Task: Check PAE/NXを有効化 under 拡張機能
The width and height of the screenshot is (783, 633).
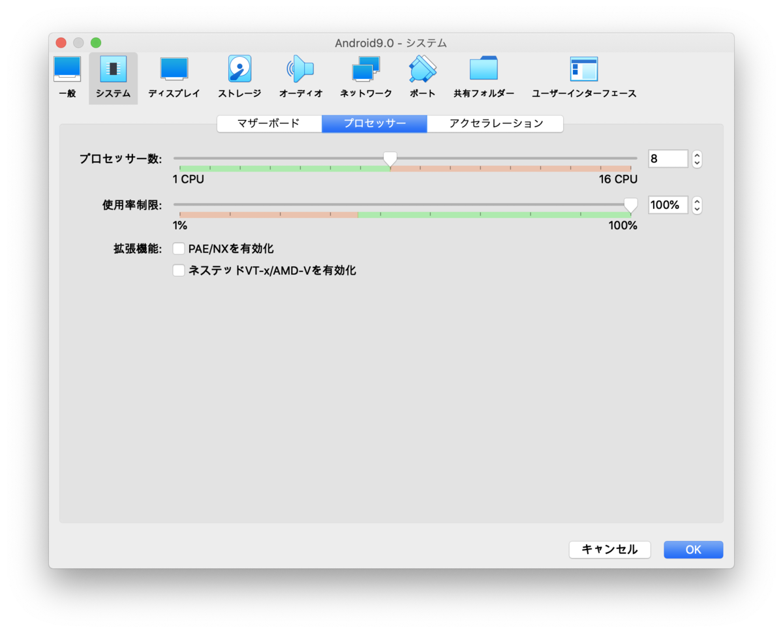Action: point(178,248)
